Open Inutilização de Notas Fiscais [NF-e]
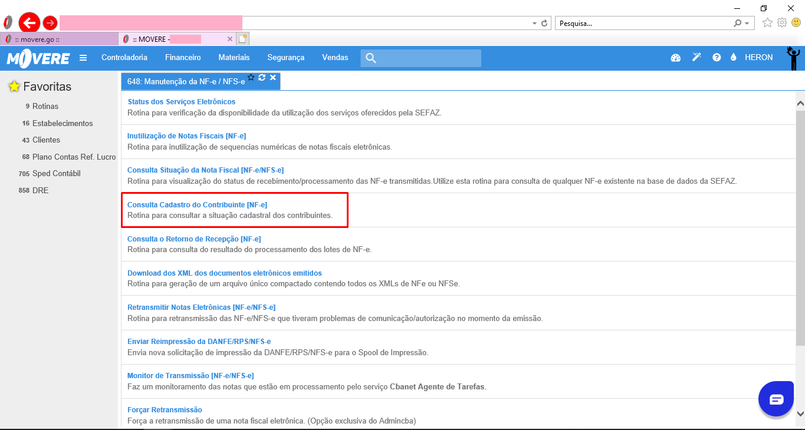 coord(186,136)
